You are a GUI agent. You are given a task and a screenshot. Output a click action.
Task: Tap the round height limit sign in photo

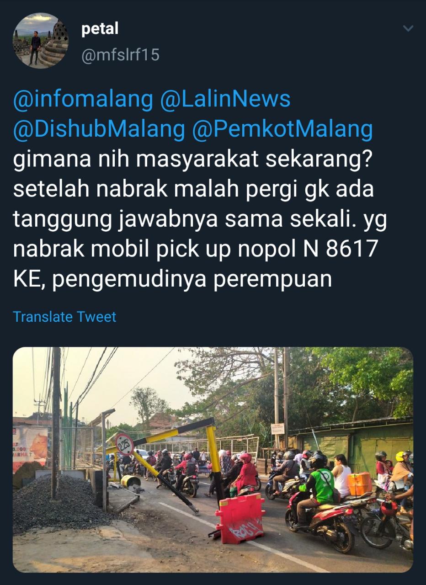(124, 444)
